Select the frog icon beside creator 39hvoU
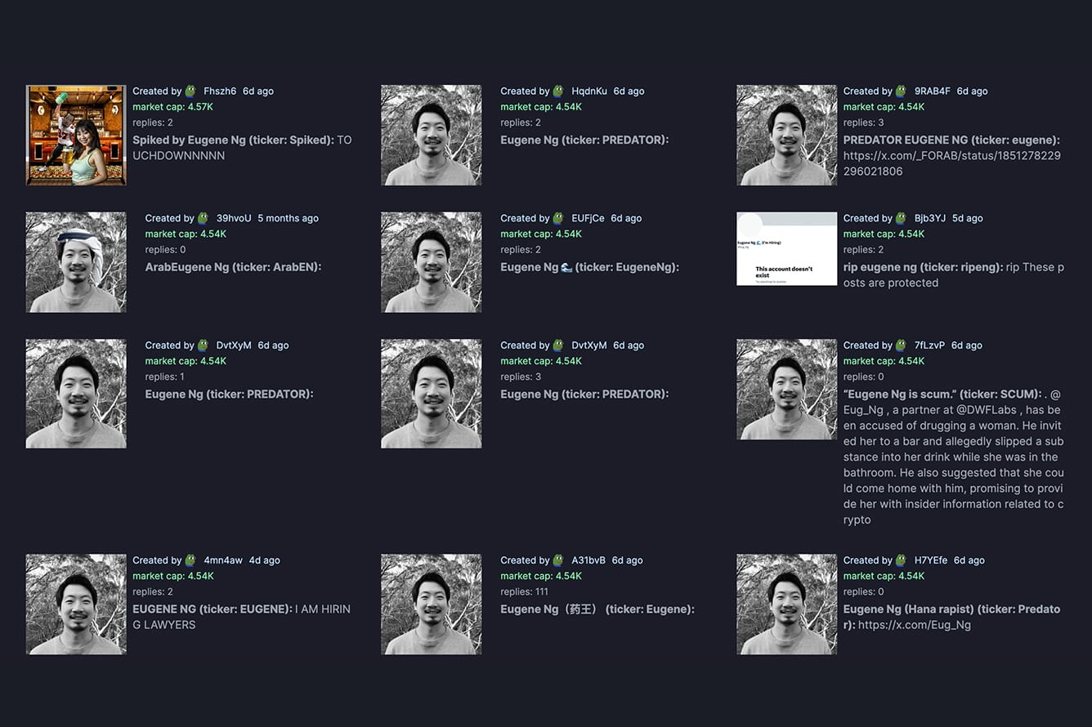The image size is (1092, 727). coord(203,218)
